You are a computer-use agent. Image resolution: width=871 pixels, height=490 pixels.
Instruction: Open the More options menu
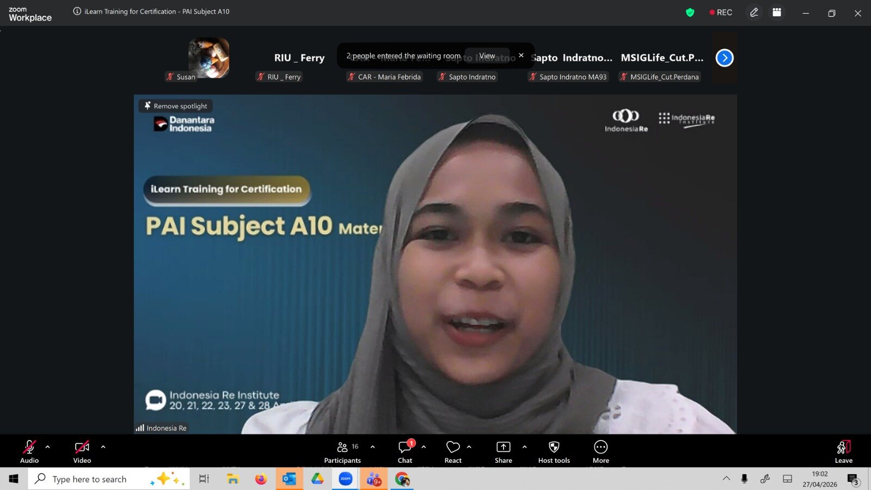(x=601, y=452)
